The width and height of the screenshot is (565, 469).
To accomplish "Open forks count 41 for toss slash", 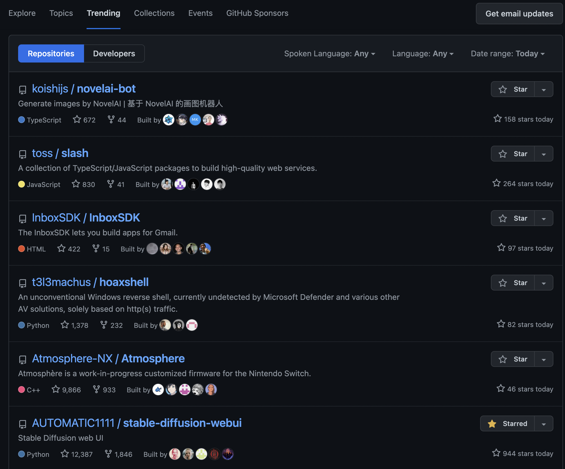I will point(116,184).
